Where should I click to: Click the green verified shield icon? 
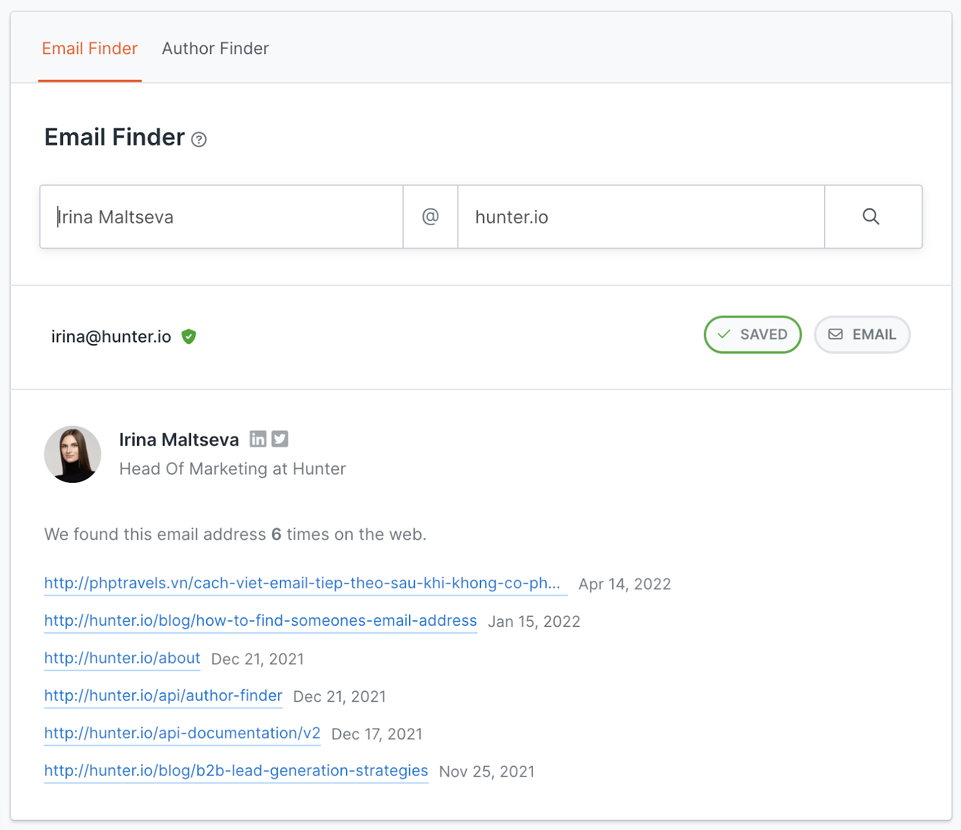click(189, 336)
